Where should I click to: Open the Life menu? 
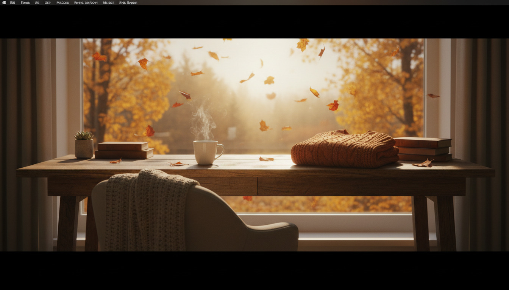[47, 3]
